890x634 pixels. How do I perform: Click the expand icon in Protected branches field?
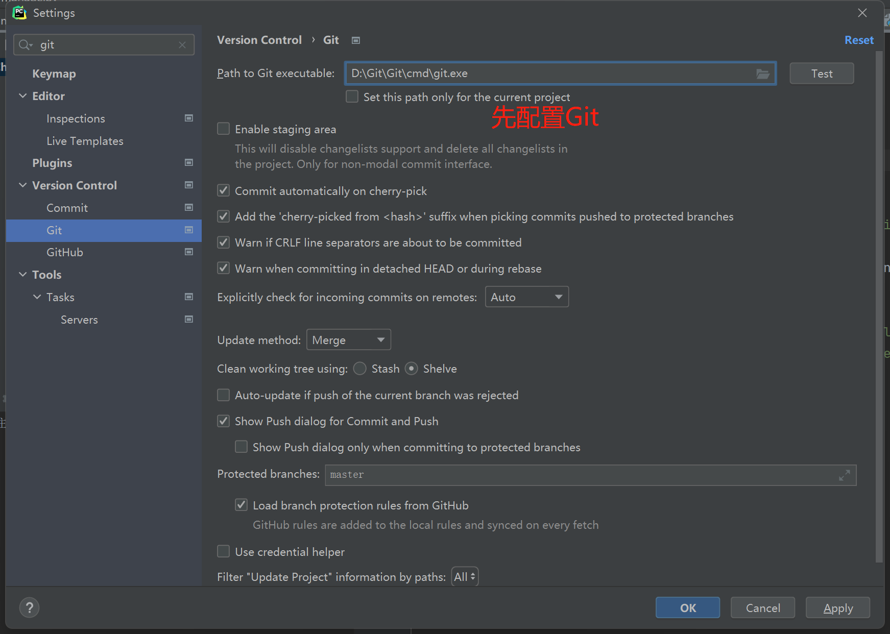pyautogui.click(x=844, y=475)
